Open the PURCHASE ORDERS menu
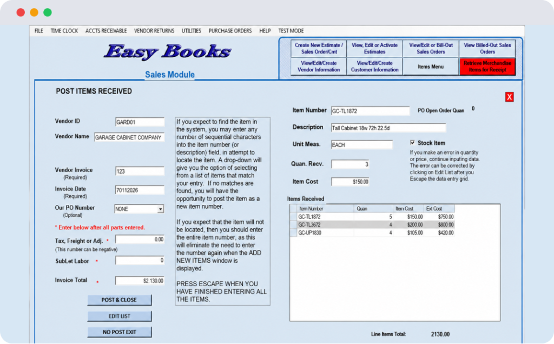The width and height of the screenshot is (554, 344). tap(230, 31)
